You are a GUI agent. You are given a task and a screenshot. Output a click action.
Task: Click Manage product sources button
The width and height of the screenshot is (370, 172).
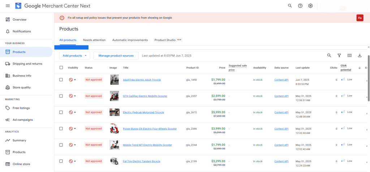pos(116,56)
